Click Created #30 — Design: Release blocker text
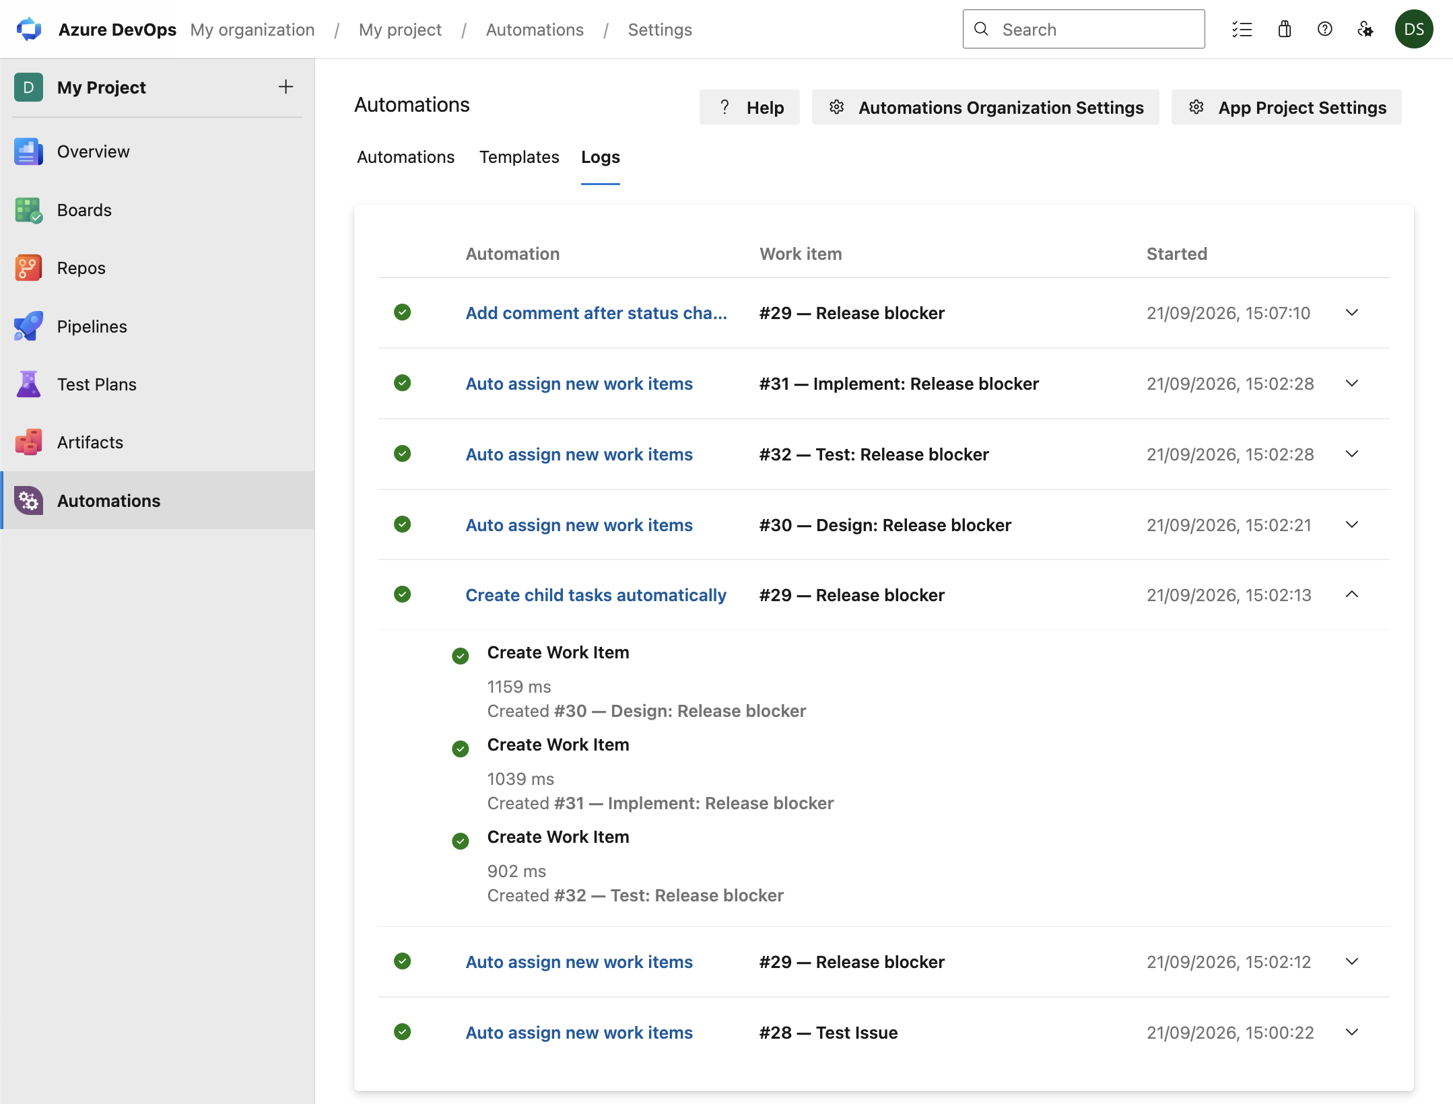This screenshot has height=1104, width=1453. pos(646,711)
